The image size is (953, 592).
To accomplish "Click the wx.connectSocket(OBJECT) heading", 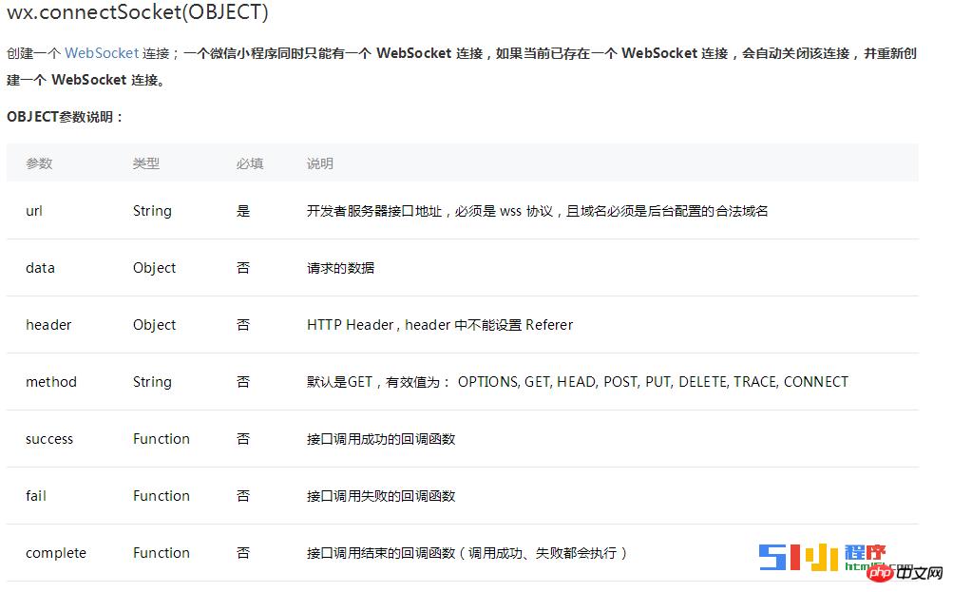I will (137, 13).
